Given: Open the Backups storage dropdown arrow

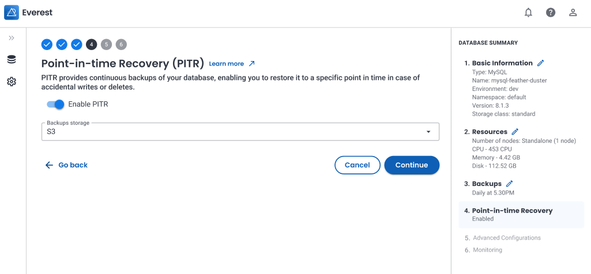Looking at the screenshot, I should coord(428,132).
